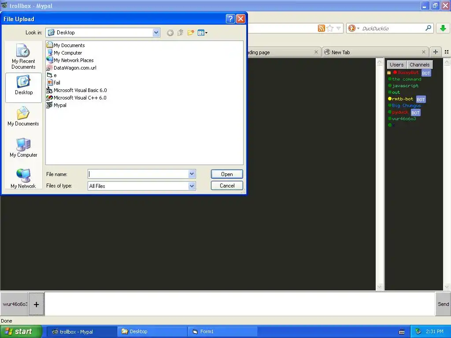Select user rmtb-bot in users list
The height and width of the screenshot is (338, 451).
tap(403, 99)
